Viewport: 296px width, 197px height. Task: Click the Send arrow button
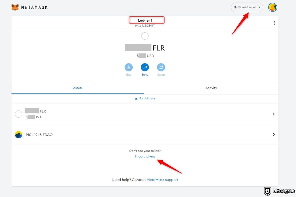coord(145,67)
